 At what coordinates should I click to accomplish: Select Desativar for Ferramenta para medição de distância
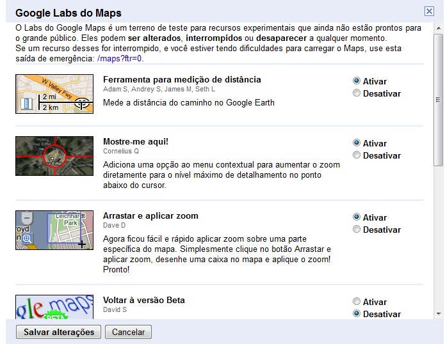click(x=357, y=93)
